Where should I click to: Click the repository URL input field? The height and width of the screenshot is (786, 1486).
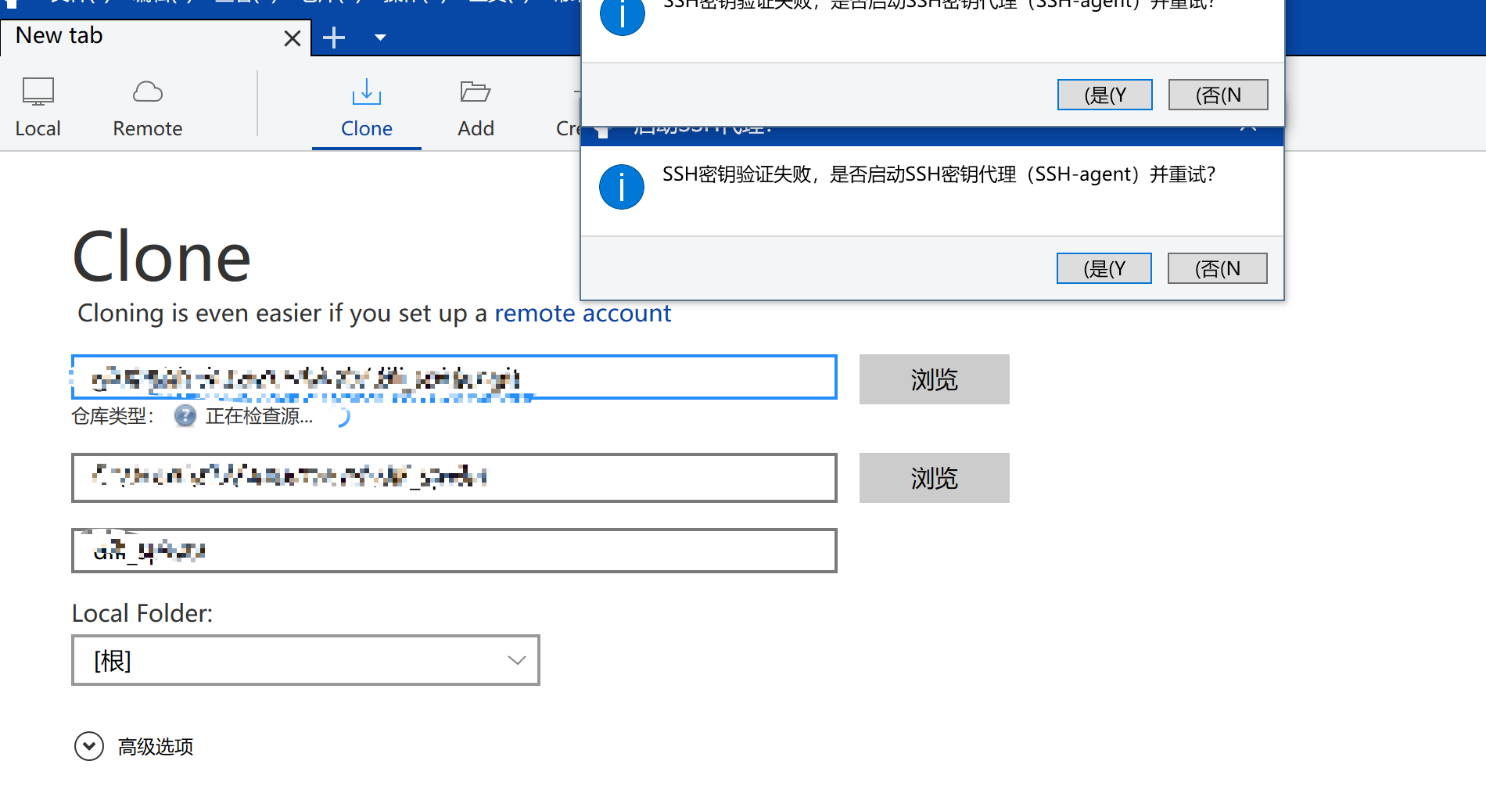454,378
